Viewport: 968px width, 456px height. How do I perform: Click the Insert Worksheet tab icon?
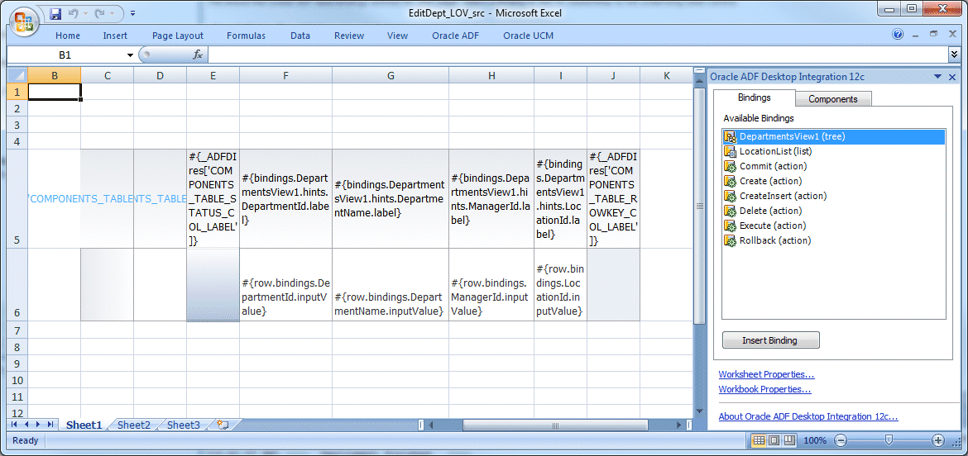point(223,425)
